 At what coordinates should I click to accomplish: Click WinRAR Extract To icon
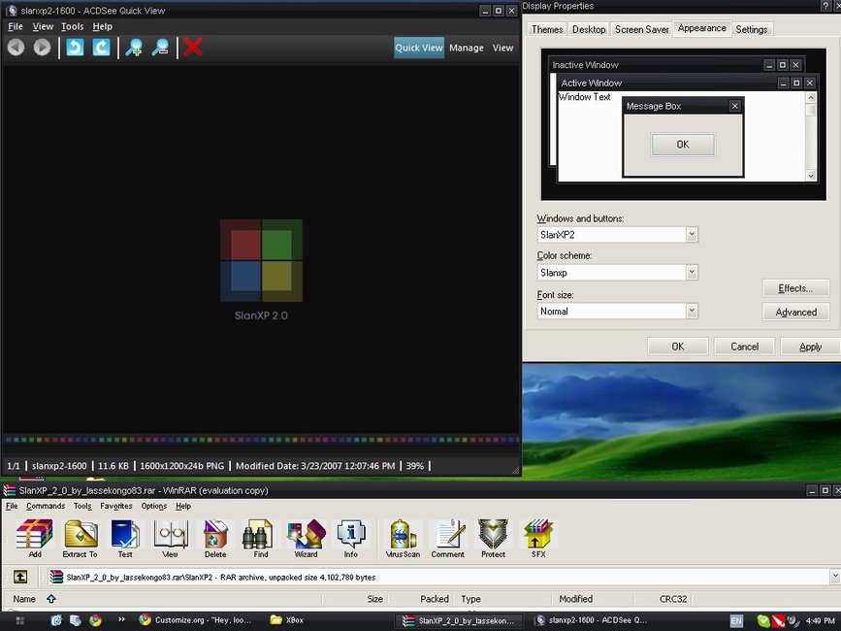pyautogui.click(x=80, y=539)
